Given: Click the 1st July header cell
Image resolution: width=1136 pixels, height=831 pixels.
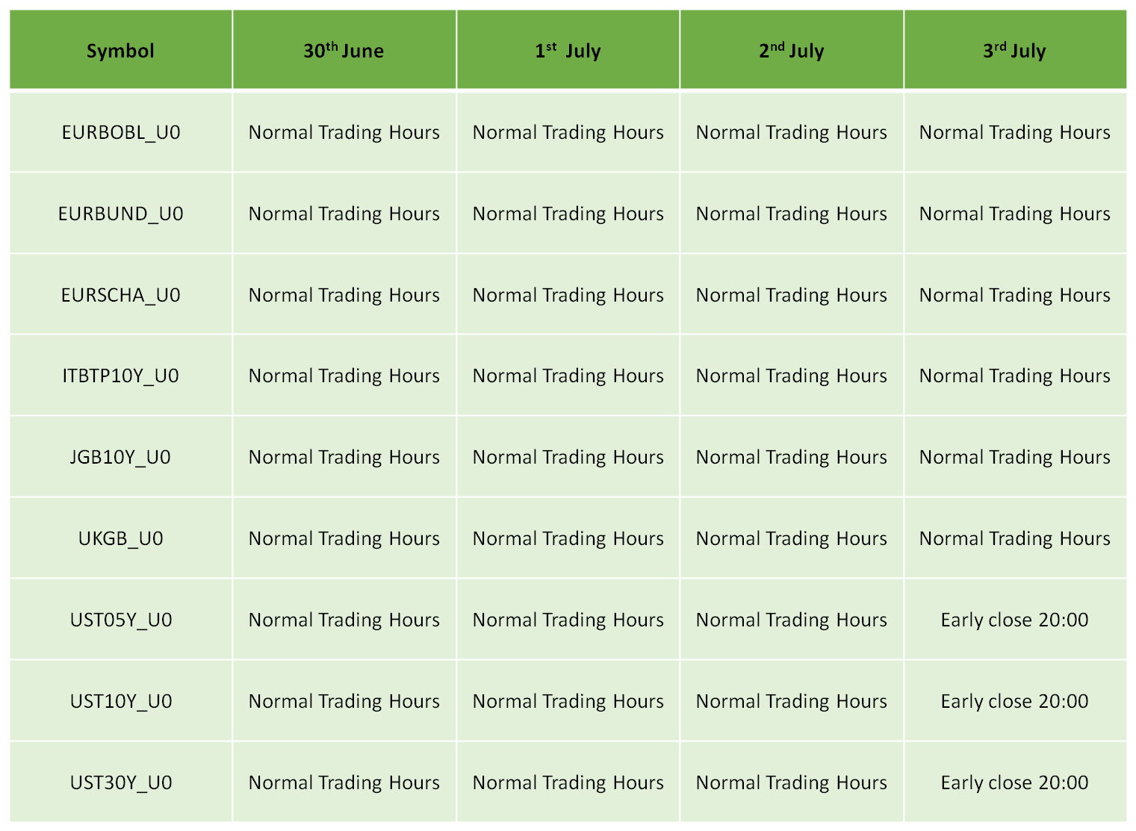Looking at the screenshot, I should tap(568, 50).
